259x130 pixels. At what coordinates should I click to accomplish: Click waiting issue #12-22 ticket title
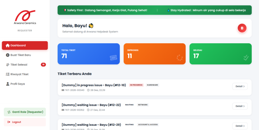pos(91,105)
